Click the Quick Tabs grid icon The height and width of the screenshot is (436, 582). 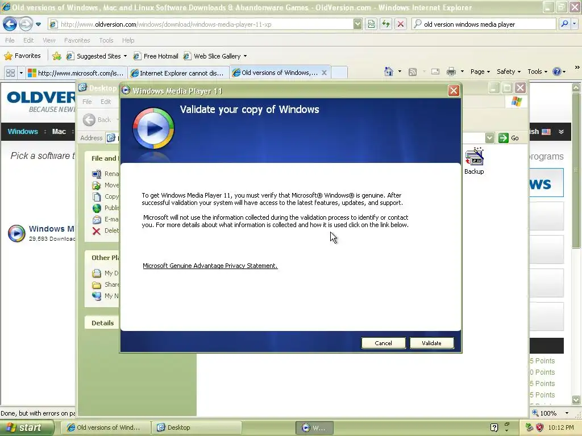click(x=10, y=73)
